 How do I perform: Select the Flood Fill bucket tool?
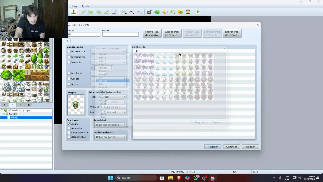106,12
